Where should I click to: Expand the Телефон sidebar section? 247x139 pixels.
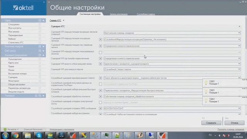(44, 96)
